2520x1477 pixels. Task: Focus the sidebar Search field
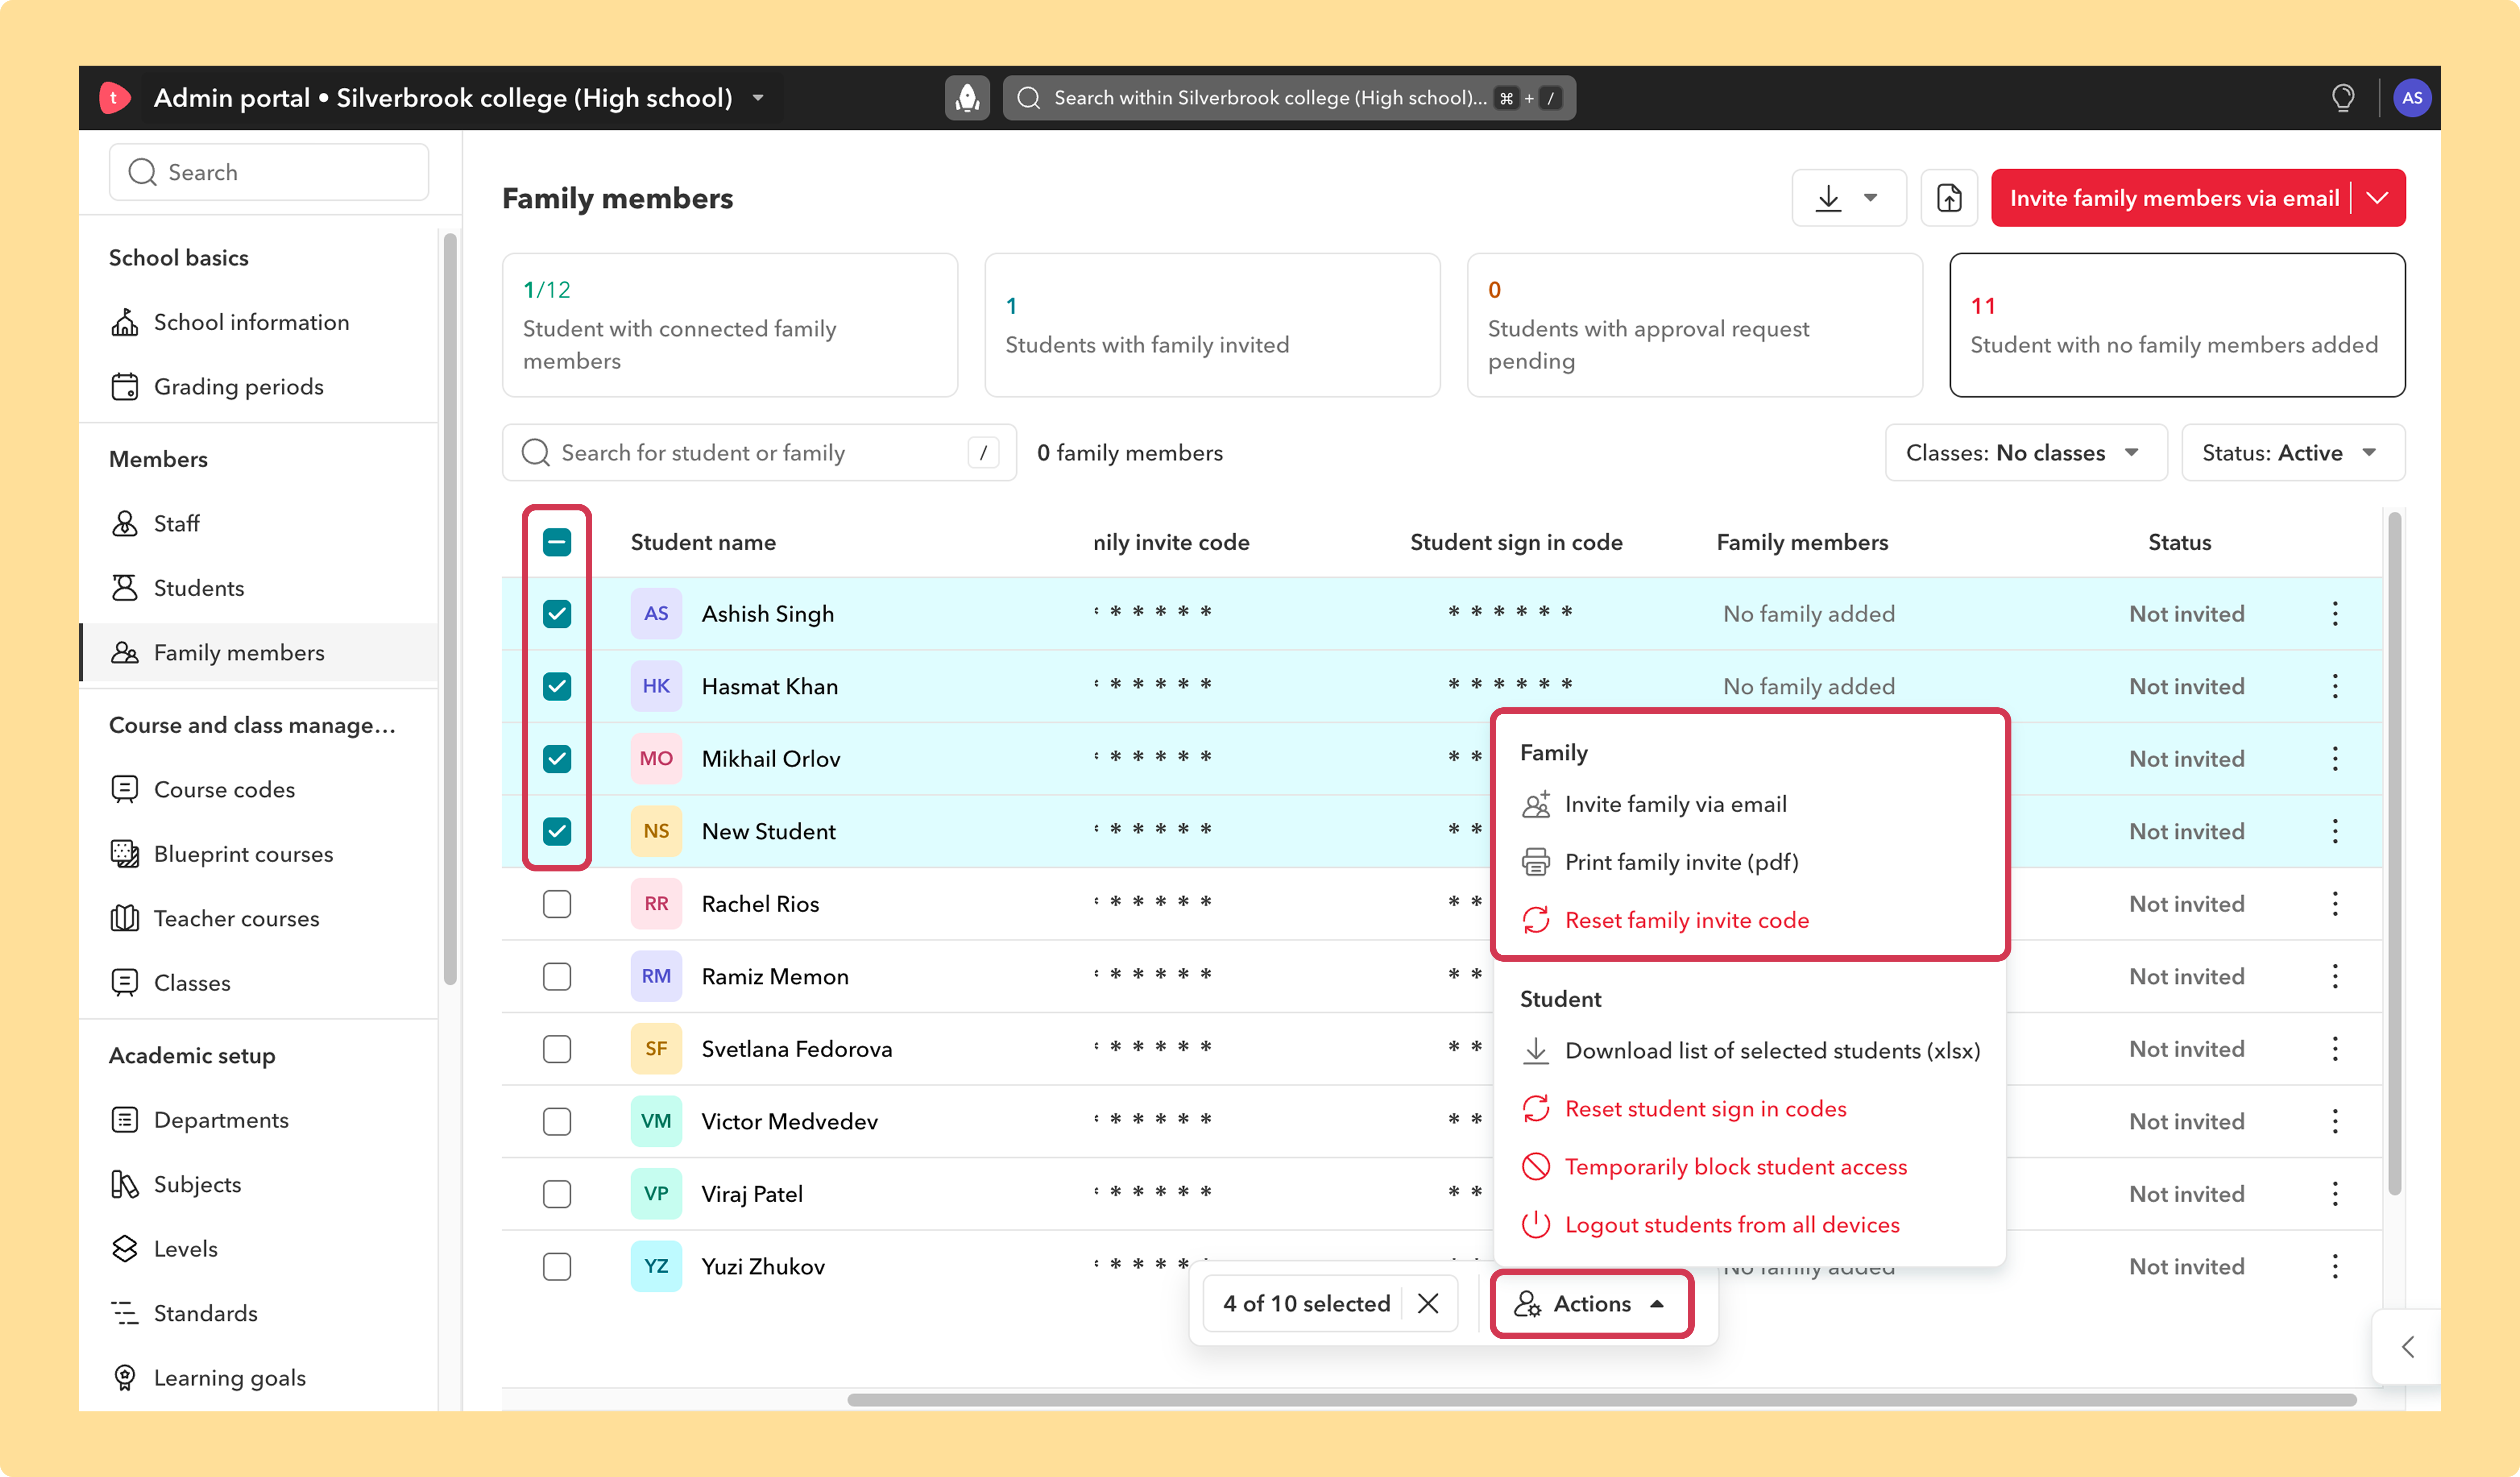(269, 172)
